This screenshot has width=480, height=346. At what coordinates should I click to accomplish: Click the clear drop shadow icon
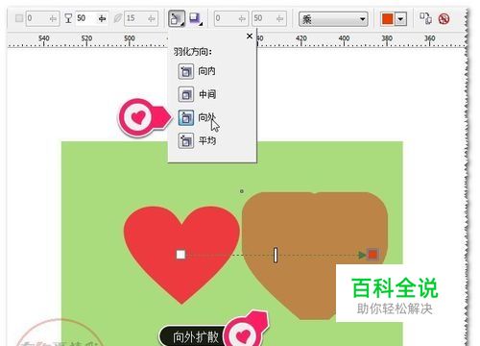(444, 19)
